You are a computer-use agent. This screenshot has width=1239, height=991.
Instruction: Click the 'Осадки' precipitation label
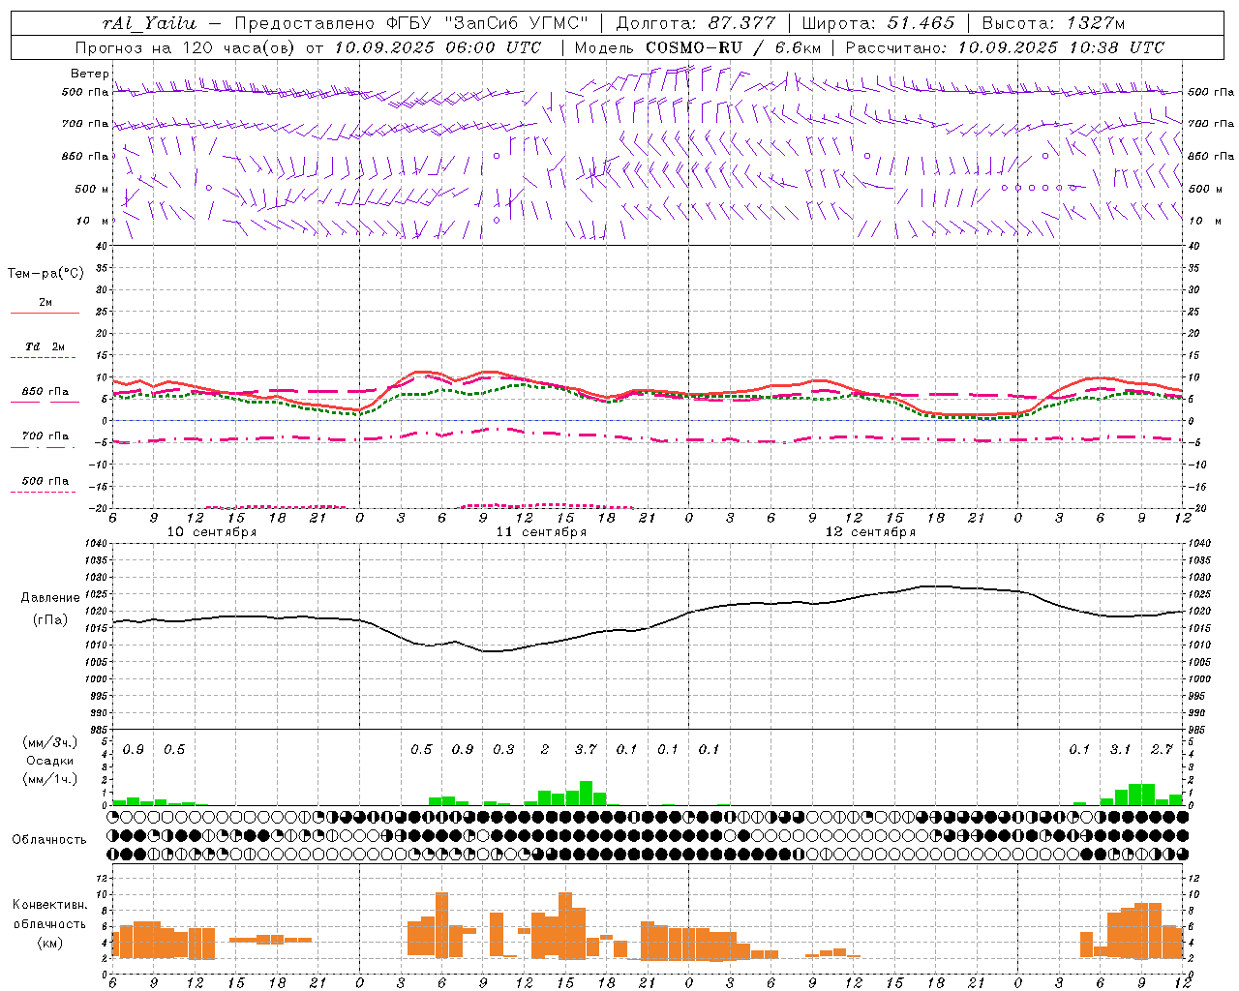49,761
